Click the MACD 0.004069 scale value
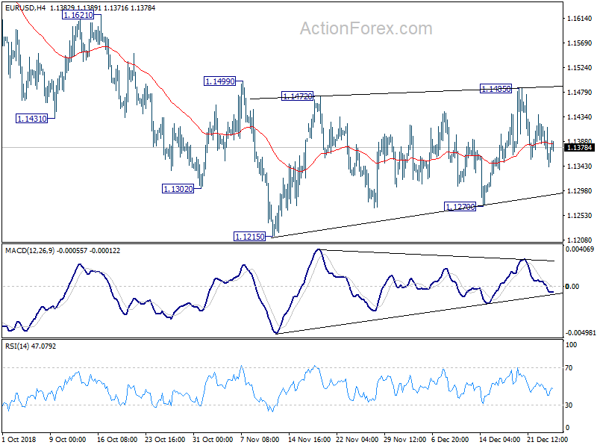 click(580, 249)
